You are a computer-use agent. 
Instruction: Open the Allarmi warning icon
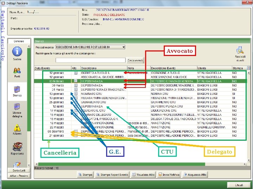(17, 128)
